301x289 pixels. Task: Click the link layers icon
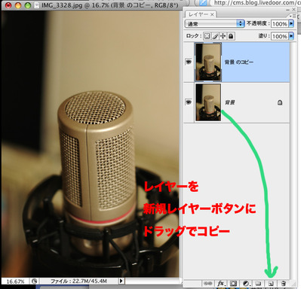pyautogui.click(x=207, y=284)
